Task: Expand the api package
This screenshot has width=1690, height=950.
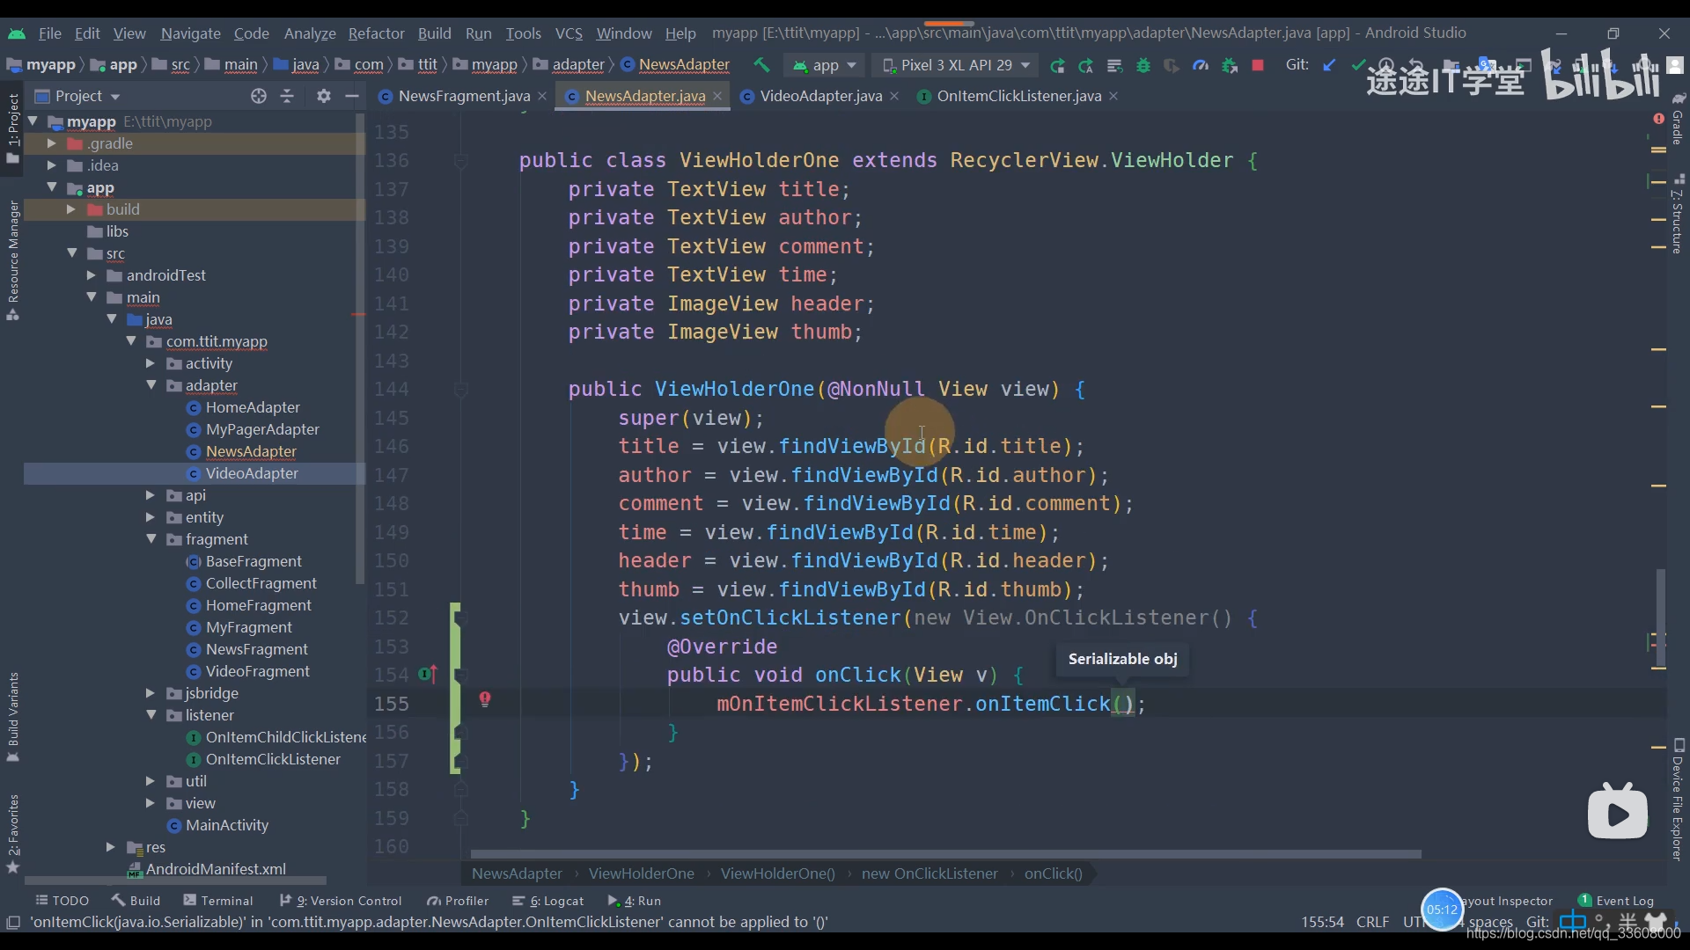Action: pos(151,495)
